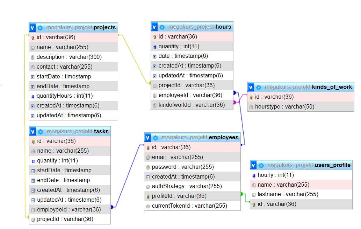Image resolution: width=361 pixels, height=229 pixels.
Task: Toggle the V icon on kinds_of_work table
Action: tap(250, 87)
